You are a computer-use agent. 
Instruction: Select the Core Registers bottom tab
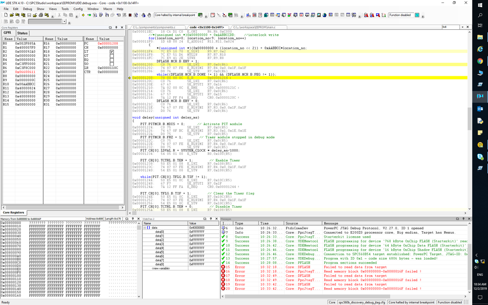(x=13, y=213)
